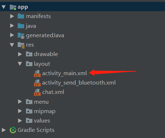Select the values label
Viewport: 165px width, 138px height.
[x=42, y=121]
